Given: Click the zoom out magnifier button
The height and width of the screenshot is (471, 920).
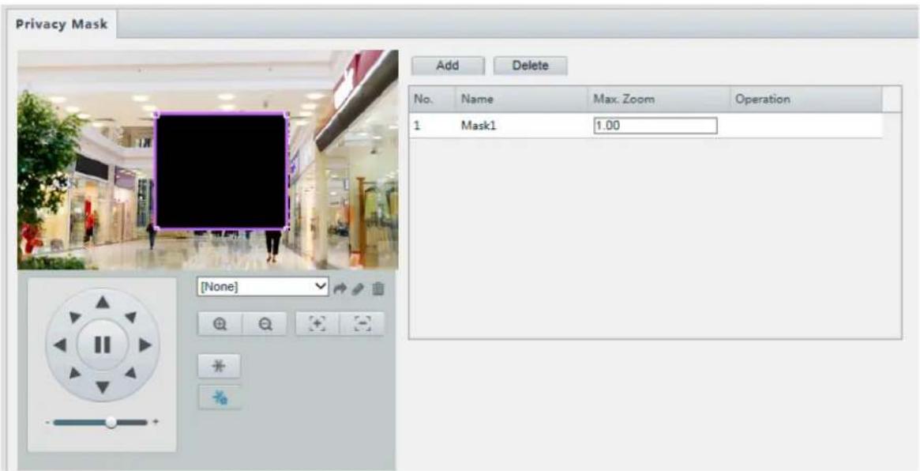Looking at the screenshot, I should point(265,323).
